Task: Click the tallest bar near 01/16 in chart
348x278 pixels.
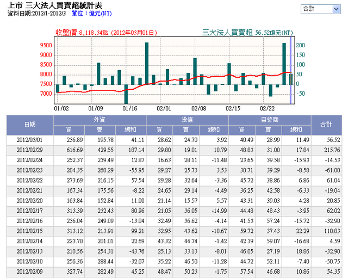Action: point(147,64)
